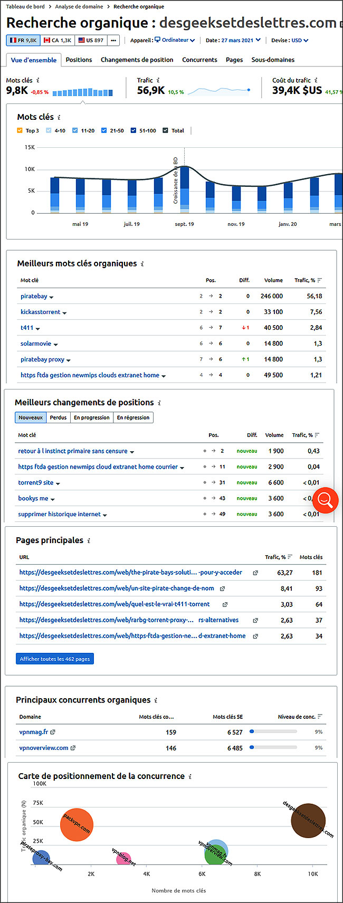Click the packvpn.com orange bubble
Viewport: 343px width, 903px height.
tap(77, 825)
